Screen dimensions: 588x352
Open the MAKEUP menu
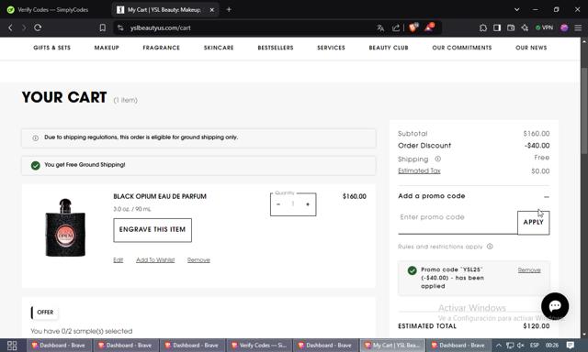[x=107, y=48]
